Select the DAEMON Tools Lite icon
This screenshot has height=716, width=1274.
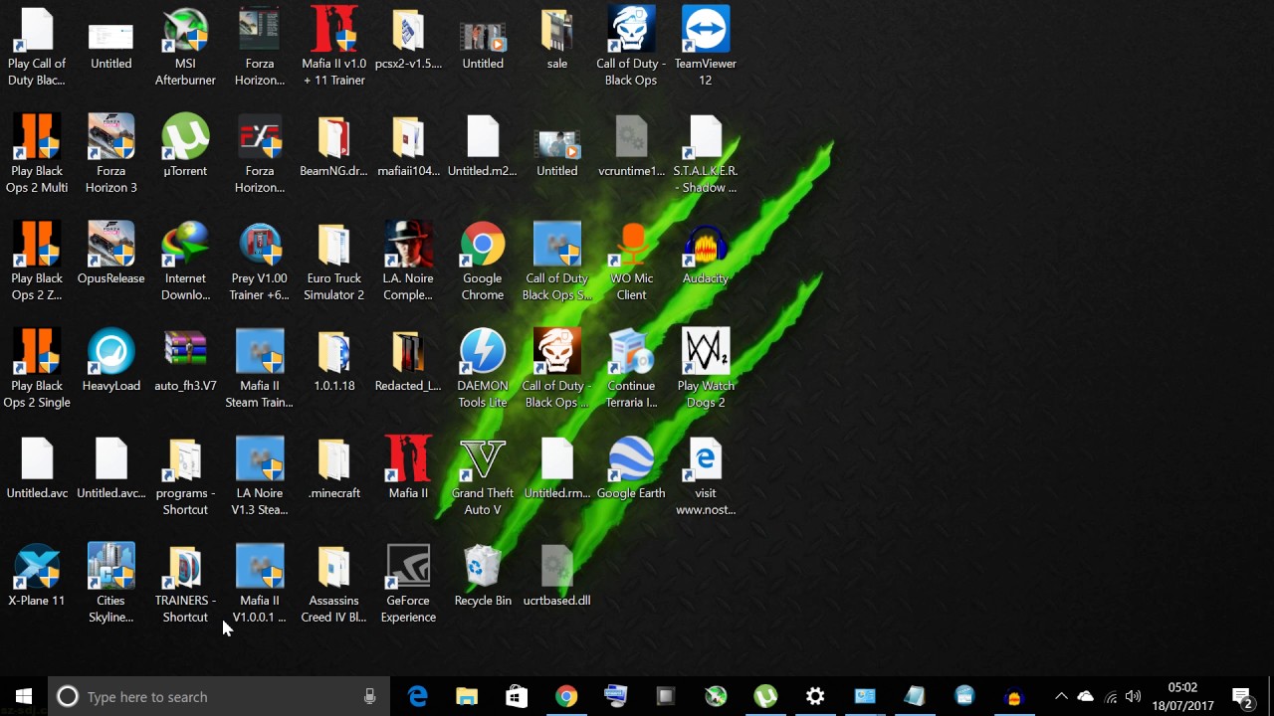click(x=483, y=368)
